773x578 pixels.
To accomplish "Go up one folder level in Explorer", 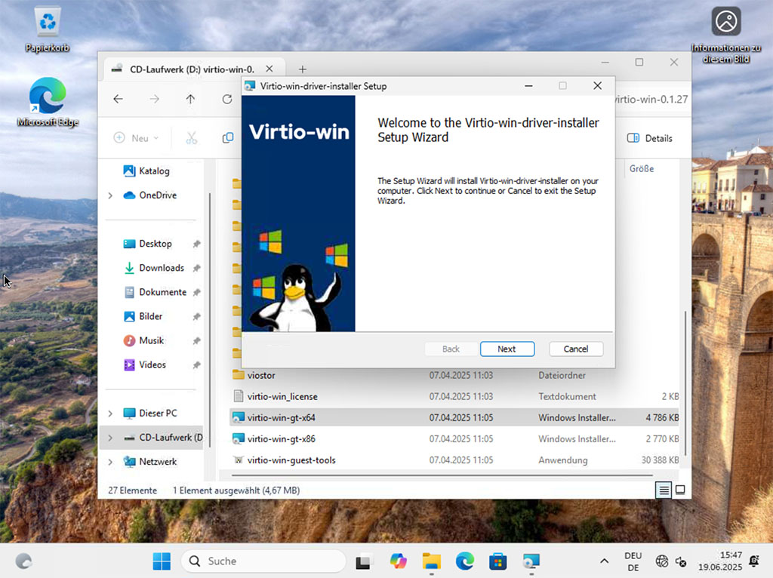I will click(190, 99).
